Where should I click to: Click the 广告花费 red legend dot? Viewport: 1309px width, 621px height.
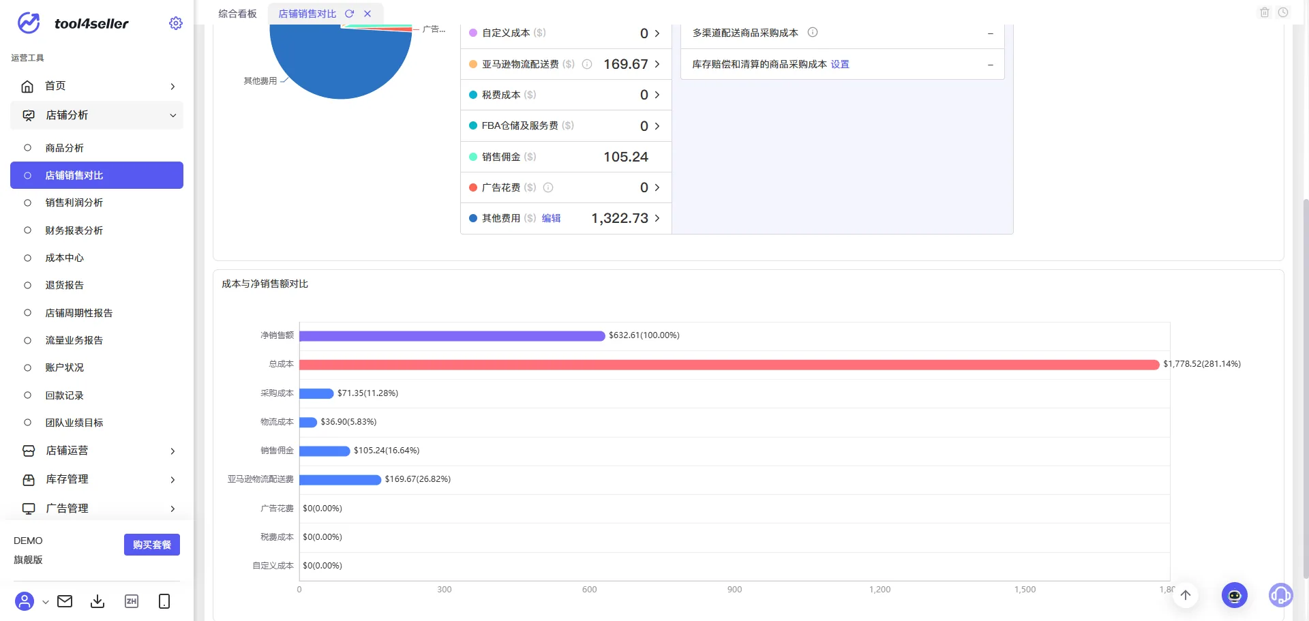pyautogui.click(x=473, y=187)
